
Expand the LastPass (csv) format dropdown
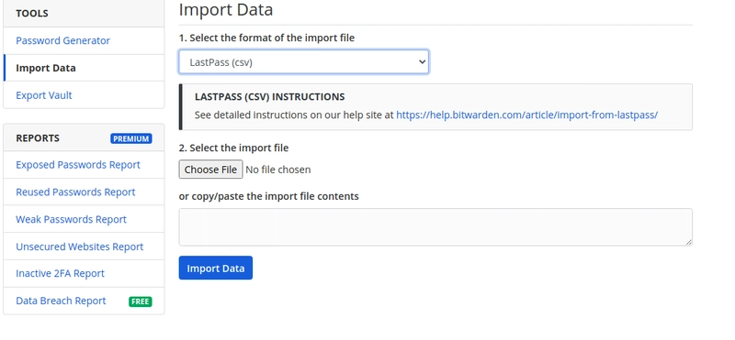pos(303,61)
